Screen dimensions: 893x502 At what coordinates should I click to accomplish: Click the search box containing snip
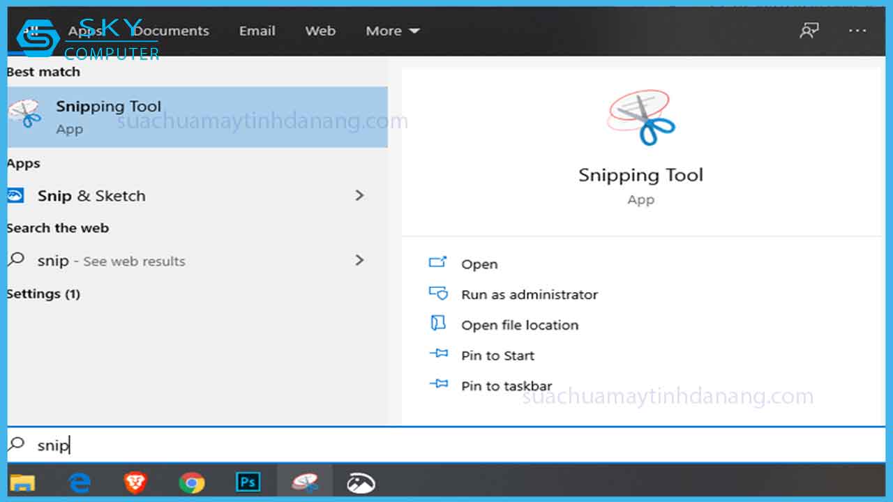click(x=446, y=445)
